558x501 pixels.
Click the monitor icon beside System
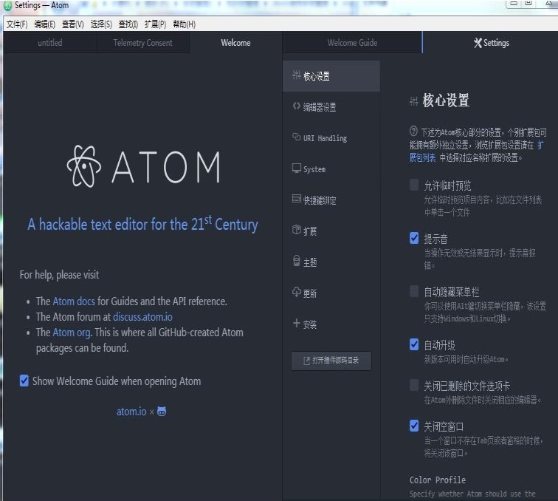pos(296,168)
